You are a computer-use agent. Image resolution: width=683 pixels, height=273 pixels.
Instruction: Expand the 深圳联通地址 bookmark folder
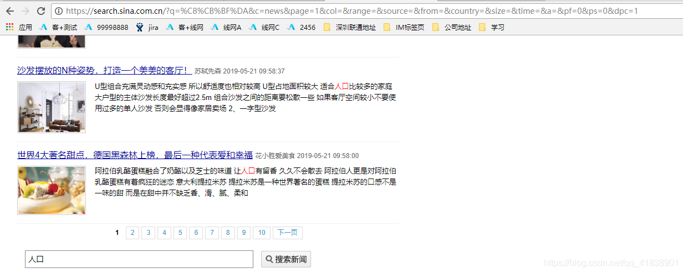pyautogui.click(x=350, y=27)
